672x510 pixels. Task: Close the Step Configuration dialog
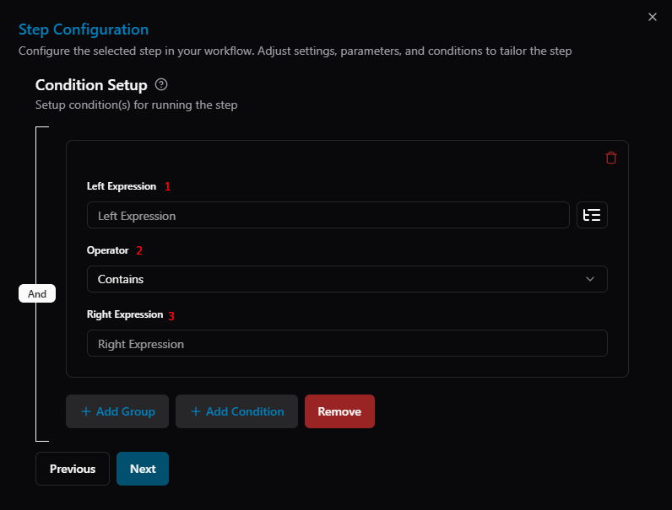653,17
